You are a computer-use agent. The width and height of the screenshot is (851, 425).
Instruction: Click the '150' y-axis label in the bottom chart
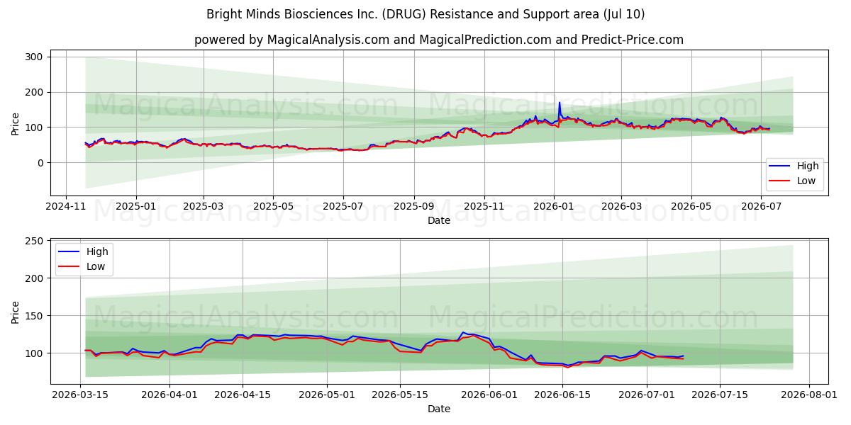(35, 316)
